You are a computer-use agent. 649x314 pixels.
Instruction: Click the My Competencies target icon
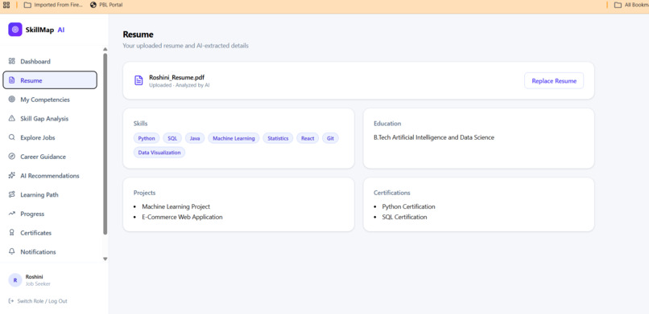[x=11, y=100]
